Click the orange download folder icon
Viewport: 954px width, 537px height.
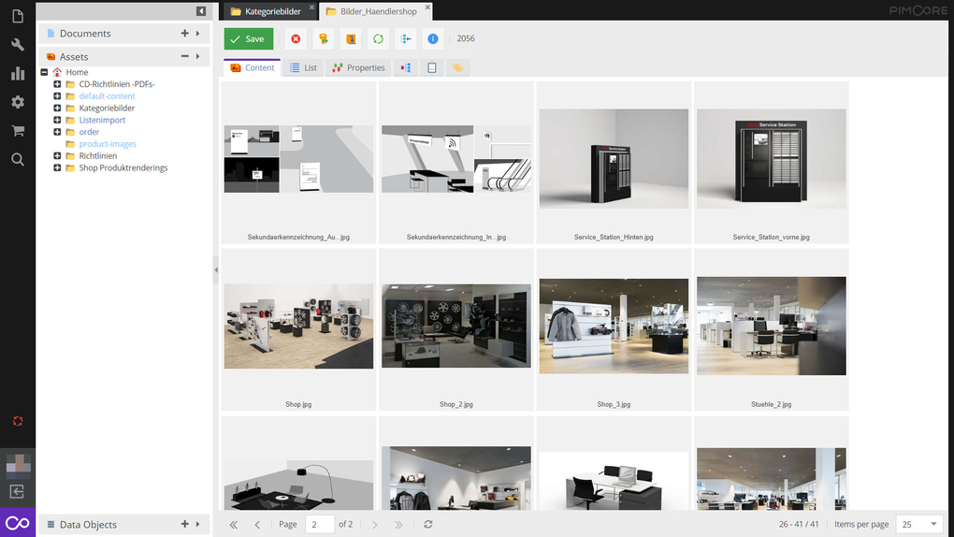point(351,38)
